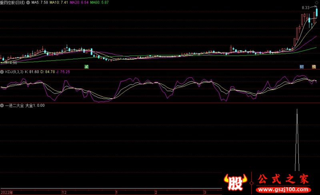Open the KDJ(9,3,3) indicator dropdown arrow

[2, 72]
